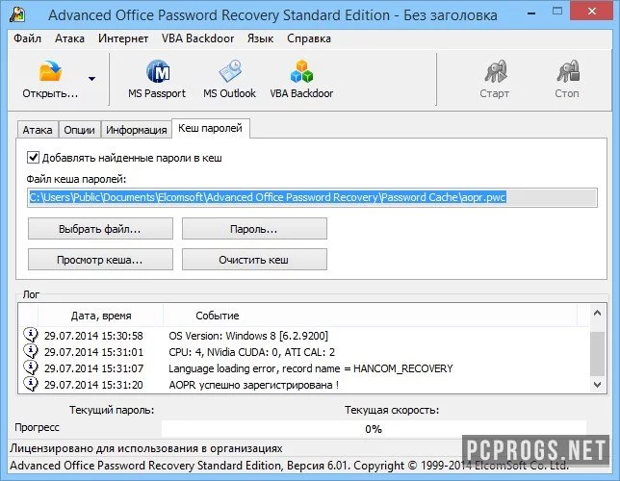Screen dimensions: 620x481
Task: Click the Старт keys icon
Action: (x=495, y=71)
